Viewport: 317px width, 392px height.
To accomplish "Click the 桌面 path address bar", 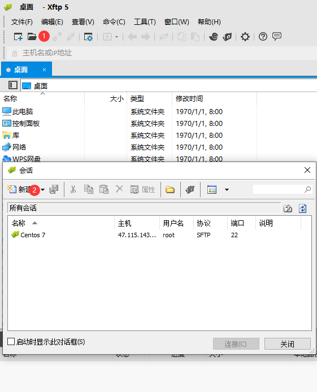I will (x=169, y=86).
